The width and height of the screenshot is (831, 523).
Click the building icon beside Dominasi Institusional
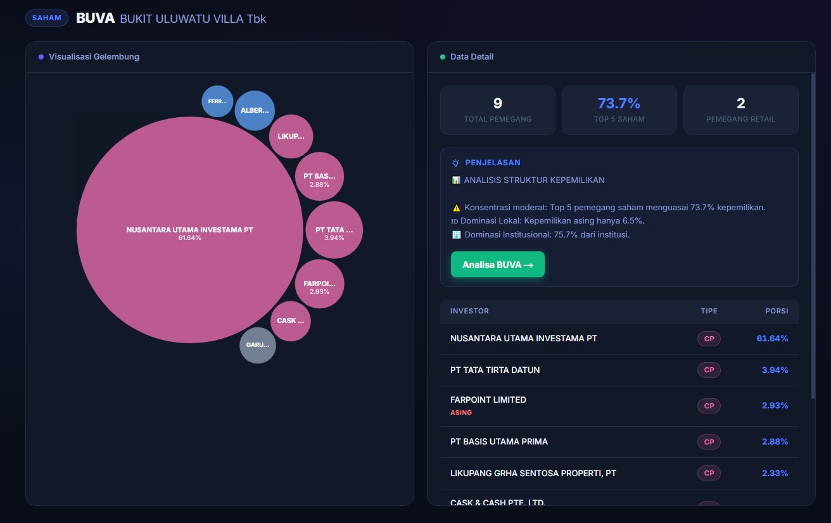click(457, 235)
